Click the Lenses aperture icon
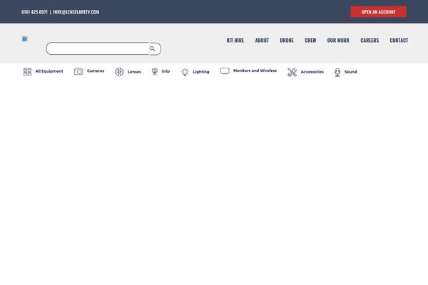This screenshot has width=428, height=285. (119, 72)
